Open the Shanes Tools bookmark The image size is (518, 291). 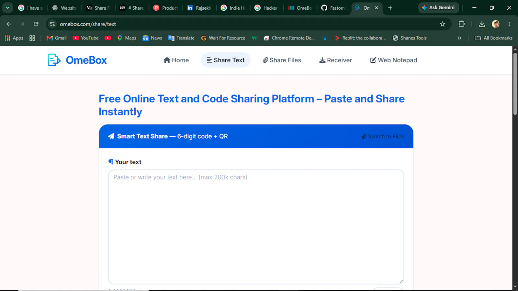(x=410, y=38)
